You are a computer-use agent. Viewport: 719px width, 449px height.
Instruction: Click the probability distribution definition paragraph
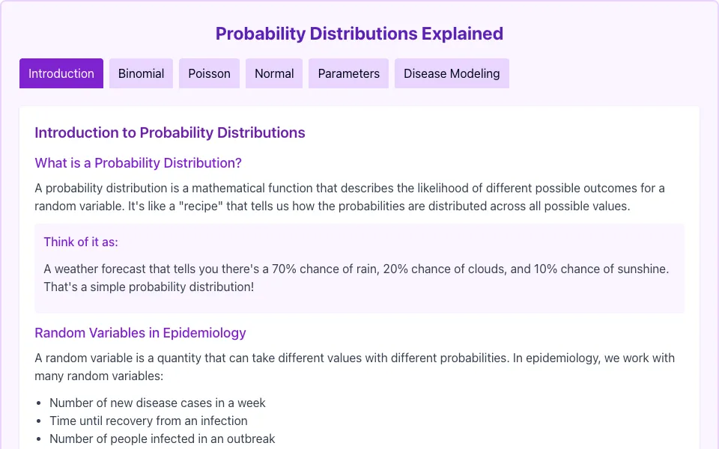pos(350,197)
